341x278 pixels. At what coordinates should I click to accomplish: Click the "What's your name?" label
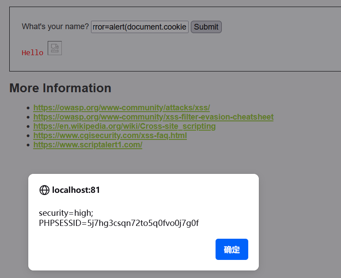pyautogui.click(x=55, y=26)
